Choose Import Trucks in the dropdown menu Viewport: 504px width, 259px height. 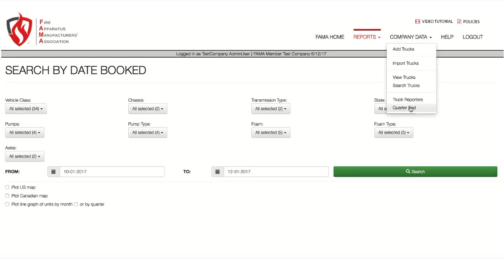point(405,63)
